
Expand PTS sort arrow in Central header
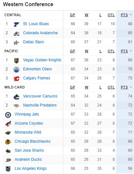click(x=131, y=15)
